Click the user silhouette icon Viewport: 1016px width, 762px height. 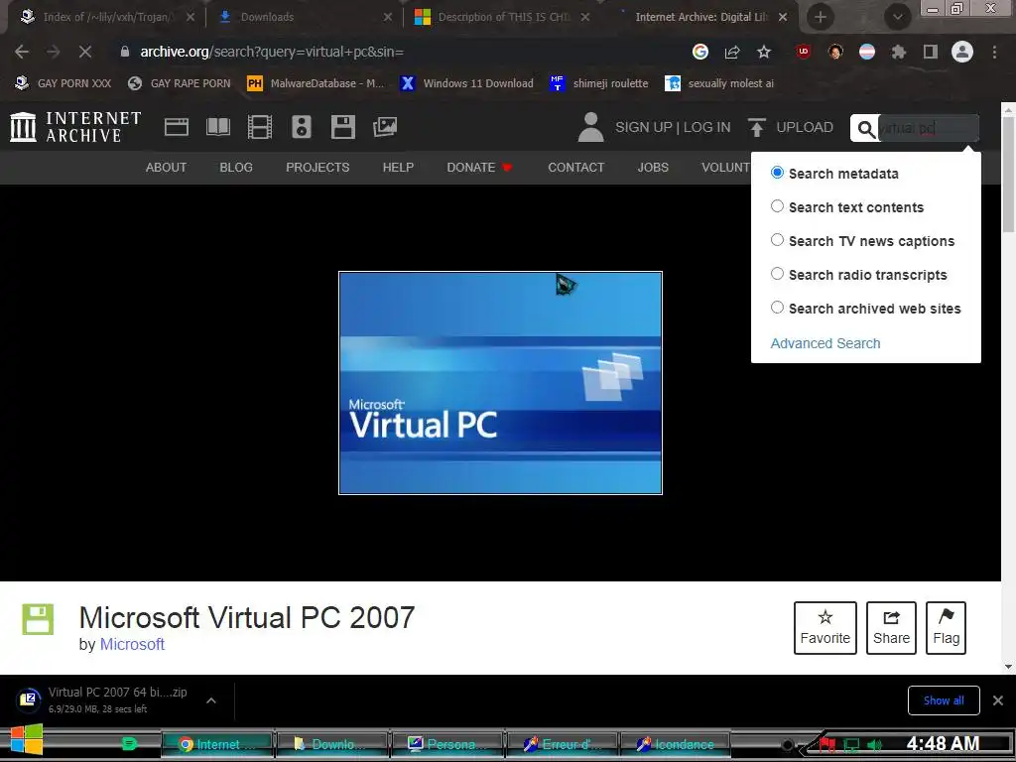pyautogui.click(x=590, y=126)
